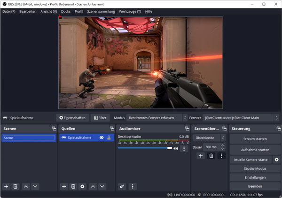
Task: Open the Szenensammlung menu
Action: 100,11
